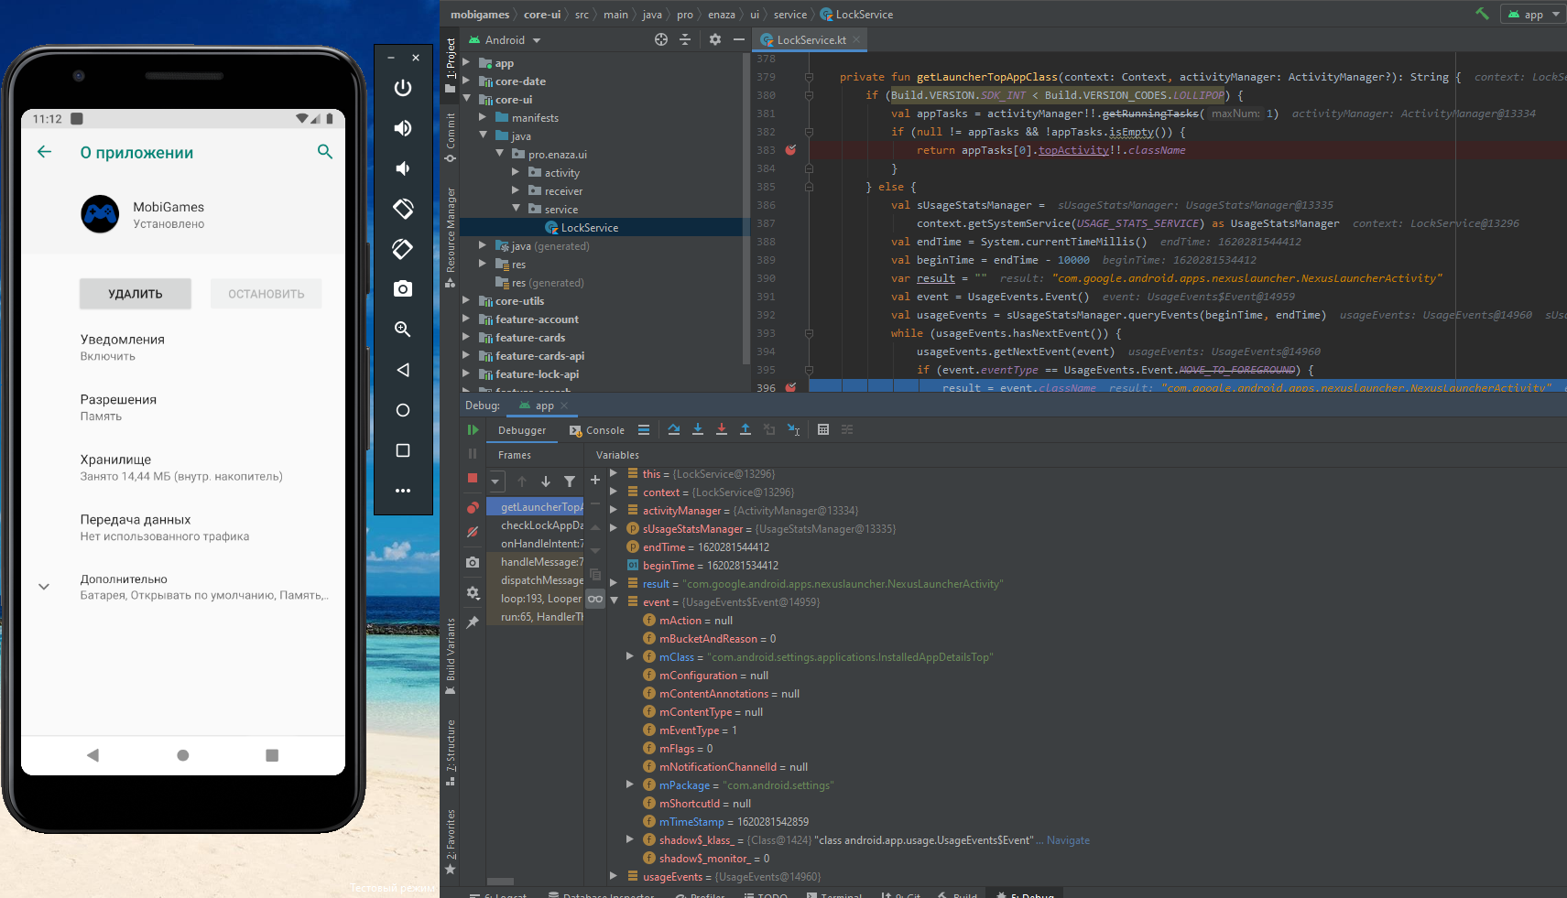
Task: Click the build hammer icon
Action: click(1482, 14)
